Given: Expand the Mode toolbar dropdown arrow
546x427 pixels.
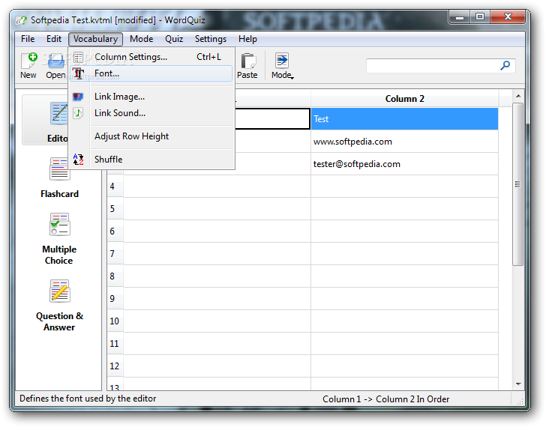Looking at the screenshot, I should point(292,78).
